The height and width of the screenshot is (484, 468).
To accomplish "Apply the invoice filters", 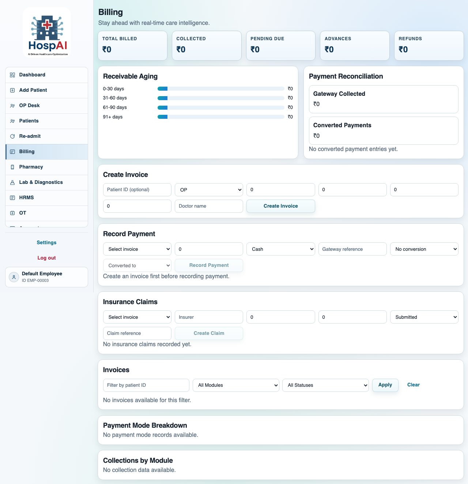I will pos(385,385).
